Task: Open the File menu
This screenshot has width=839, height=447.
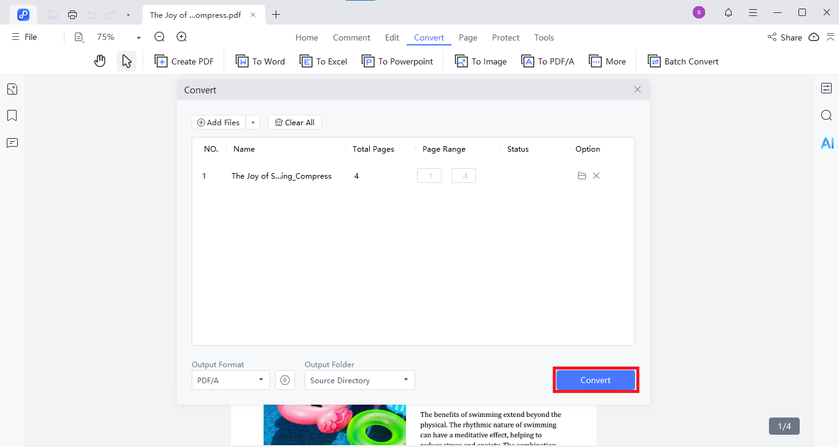Action: [x=25, y=37]
